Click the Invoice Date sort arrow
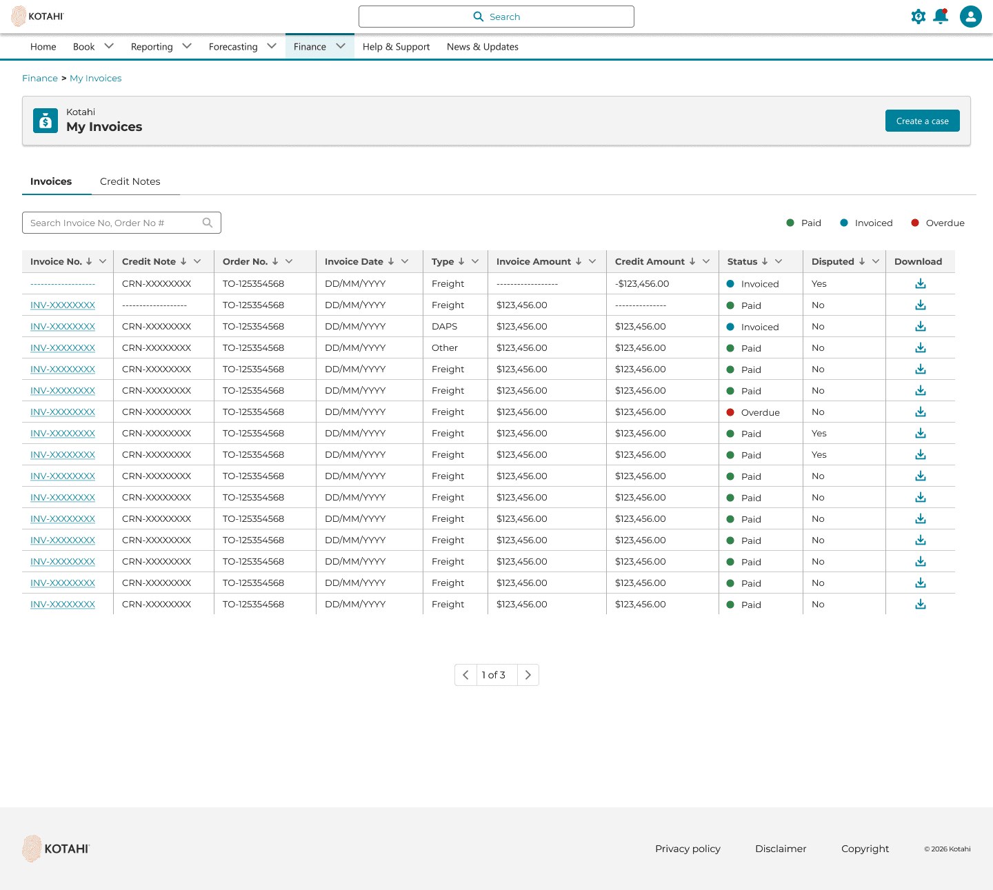The height and width of the screenshot is (890, 993). click(x=391, y=261)
